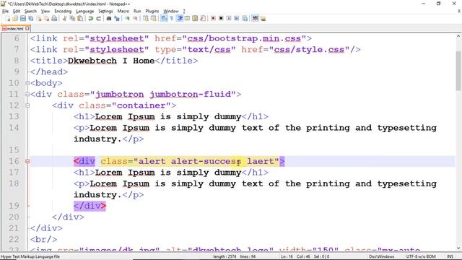This screenshot has width=462, height=260.
Task: Open the Run menu
Action: (x=137, y=12)
